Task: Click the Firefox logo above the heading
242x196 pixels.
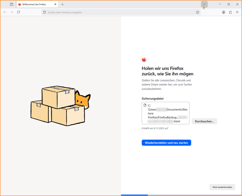Action: 144,60
